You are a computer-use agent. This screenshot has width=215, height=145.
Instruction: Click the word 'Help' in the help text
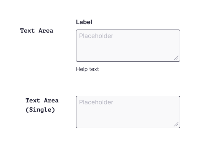(x=82, y=69)
